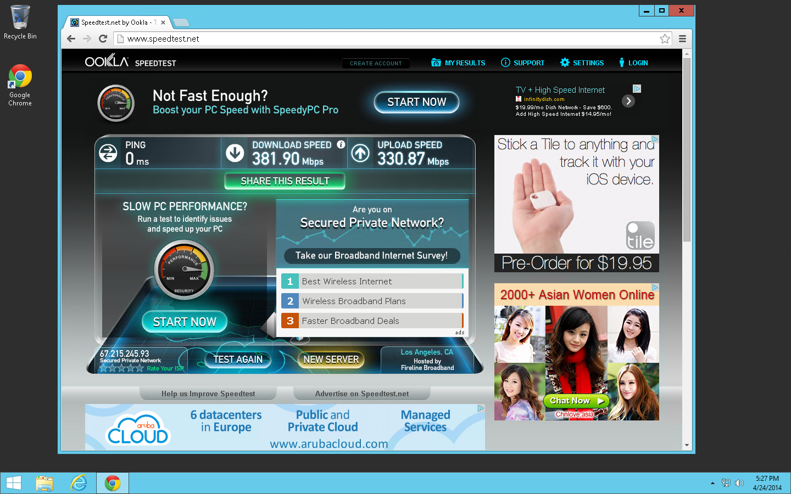
Task: Click Start Now under Slow PC Performance
Action: [x=185, y=322]
